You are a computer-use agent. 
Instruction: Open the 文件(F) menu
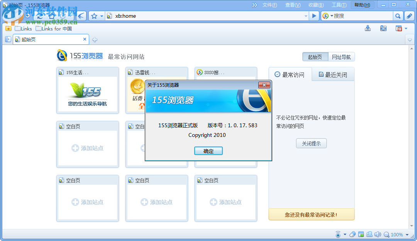pyautogui.click(x=270, y=5)
